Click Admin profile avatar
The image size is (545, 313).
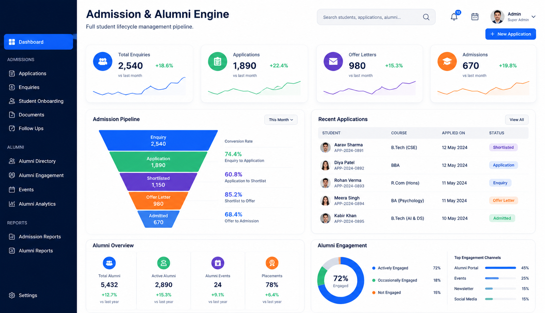pyautogui.click(x=497, y=17)
